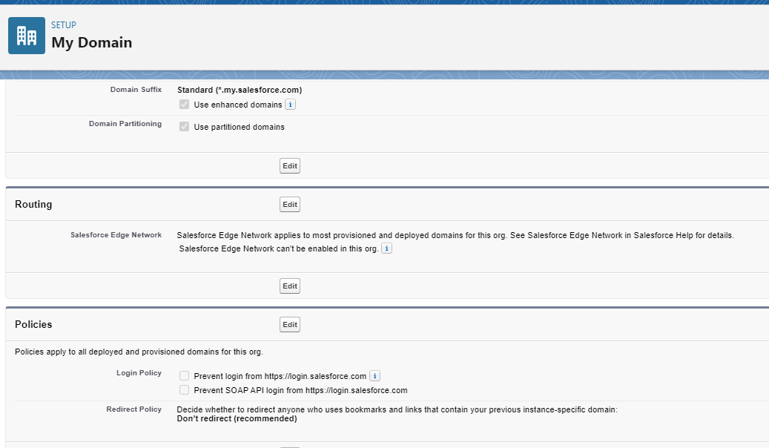Select text Policies apply to all deployed domains
The width and height of the screenshot is (769, 448).
(139, 352)
